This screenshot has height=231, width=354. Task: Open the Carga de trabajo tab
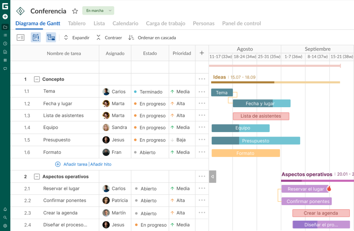click(x=166, y=23)
